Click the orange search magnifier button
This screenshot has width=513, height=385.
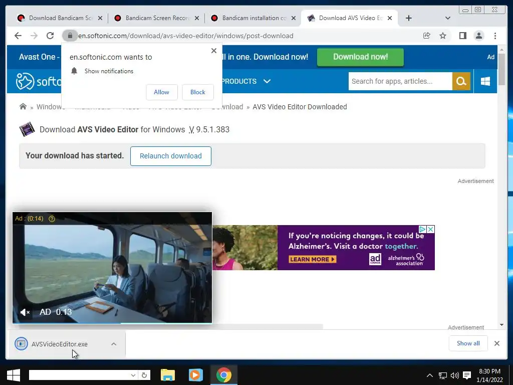pos(461,81)
